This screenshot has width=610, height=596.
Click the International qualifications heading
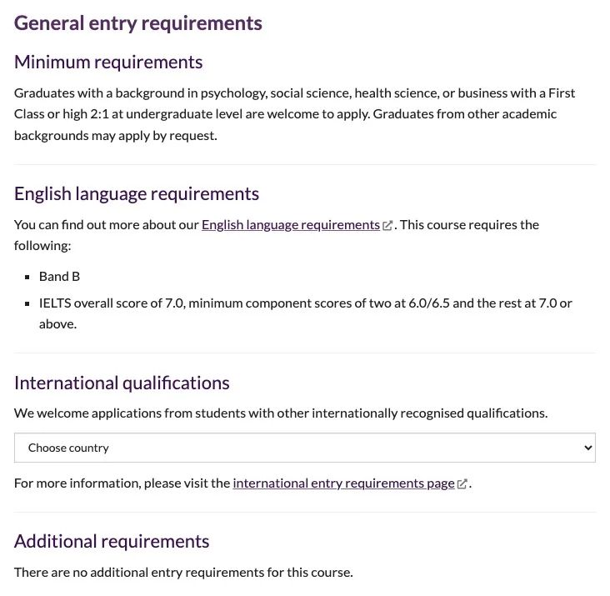click(122, 383)
